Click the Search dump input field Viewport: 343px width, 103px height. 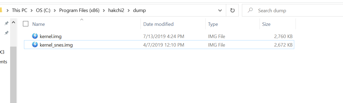coord(292,10)
